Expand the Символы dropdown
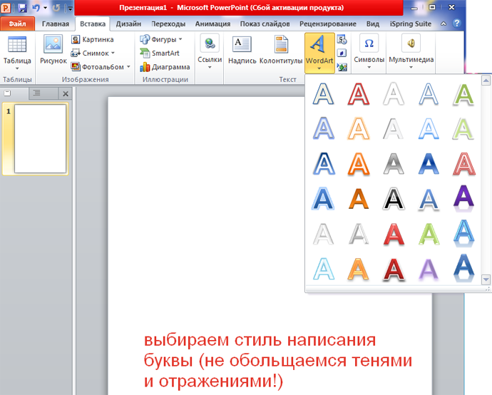This screenshot has width=492, height=395. (x=369, y=67)
